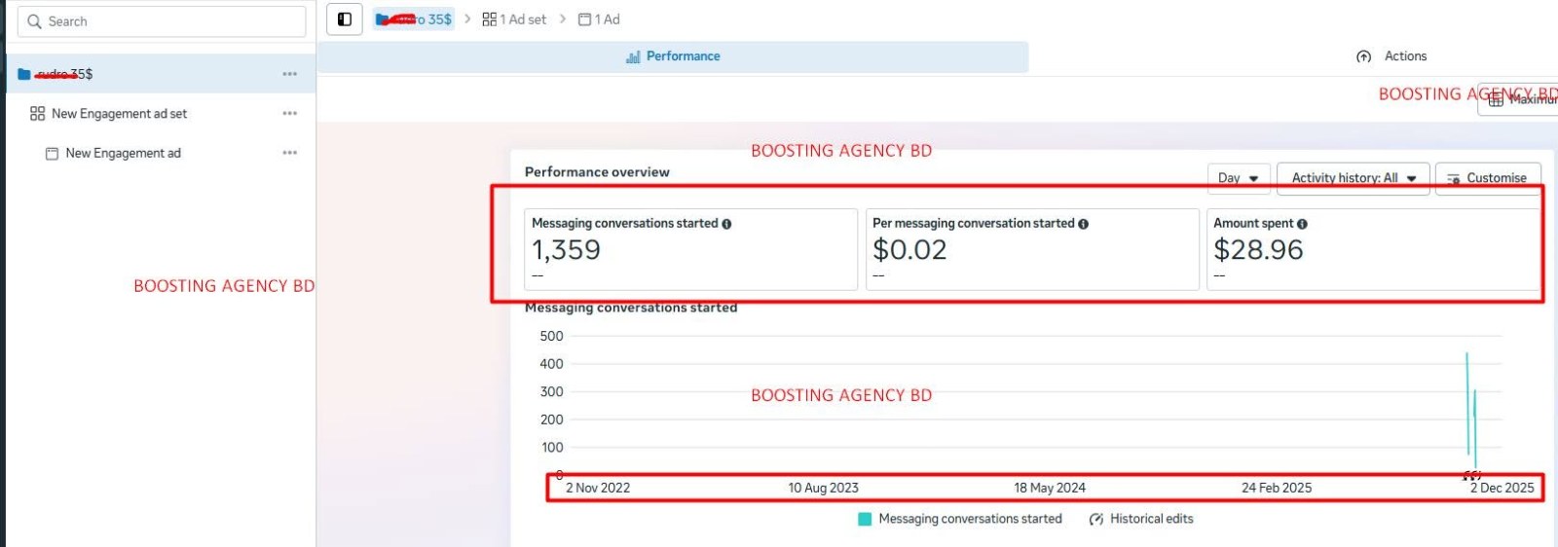Viewport: 1558px width, 547px height.
Task: Click the 35$ campaign breadcrumb
Action: point(414,19)
